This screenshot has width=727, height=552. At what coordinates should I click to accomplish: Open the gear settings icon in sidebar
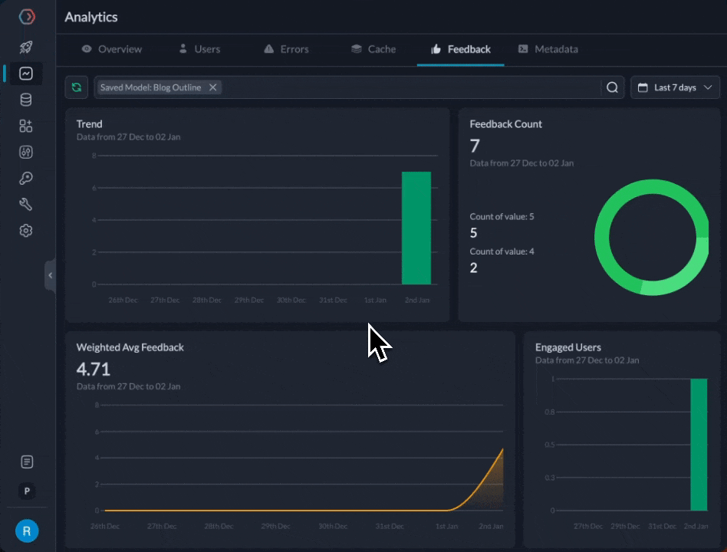[x=26, y=230]
